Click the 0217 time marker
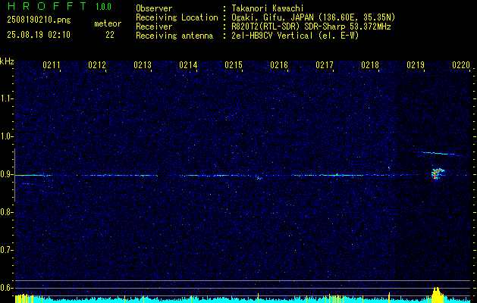This screenshot has width=477, height=303. 325,65
